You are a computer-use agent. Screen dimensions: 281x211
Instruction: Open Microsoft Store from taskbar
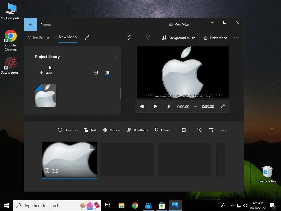pos(162,206)
